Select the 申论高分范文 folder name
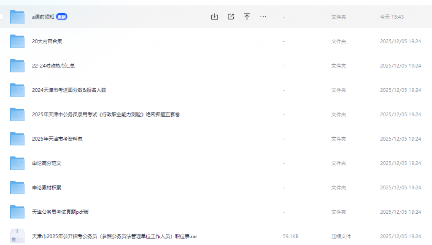Viewport: 432px width, 245px height. 46,163
